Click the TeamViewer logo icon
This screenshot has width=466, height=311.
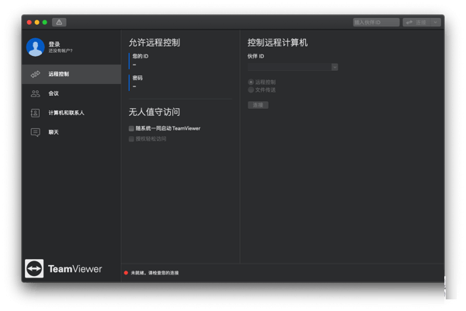point(34,268)
